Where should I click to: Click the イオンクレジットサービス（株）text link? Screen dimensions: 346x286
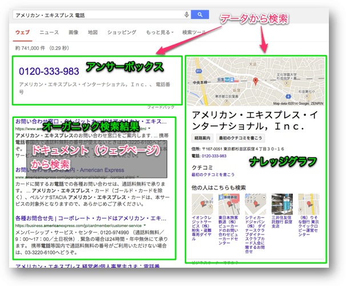click(202, 228)
